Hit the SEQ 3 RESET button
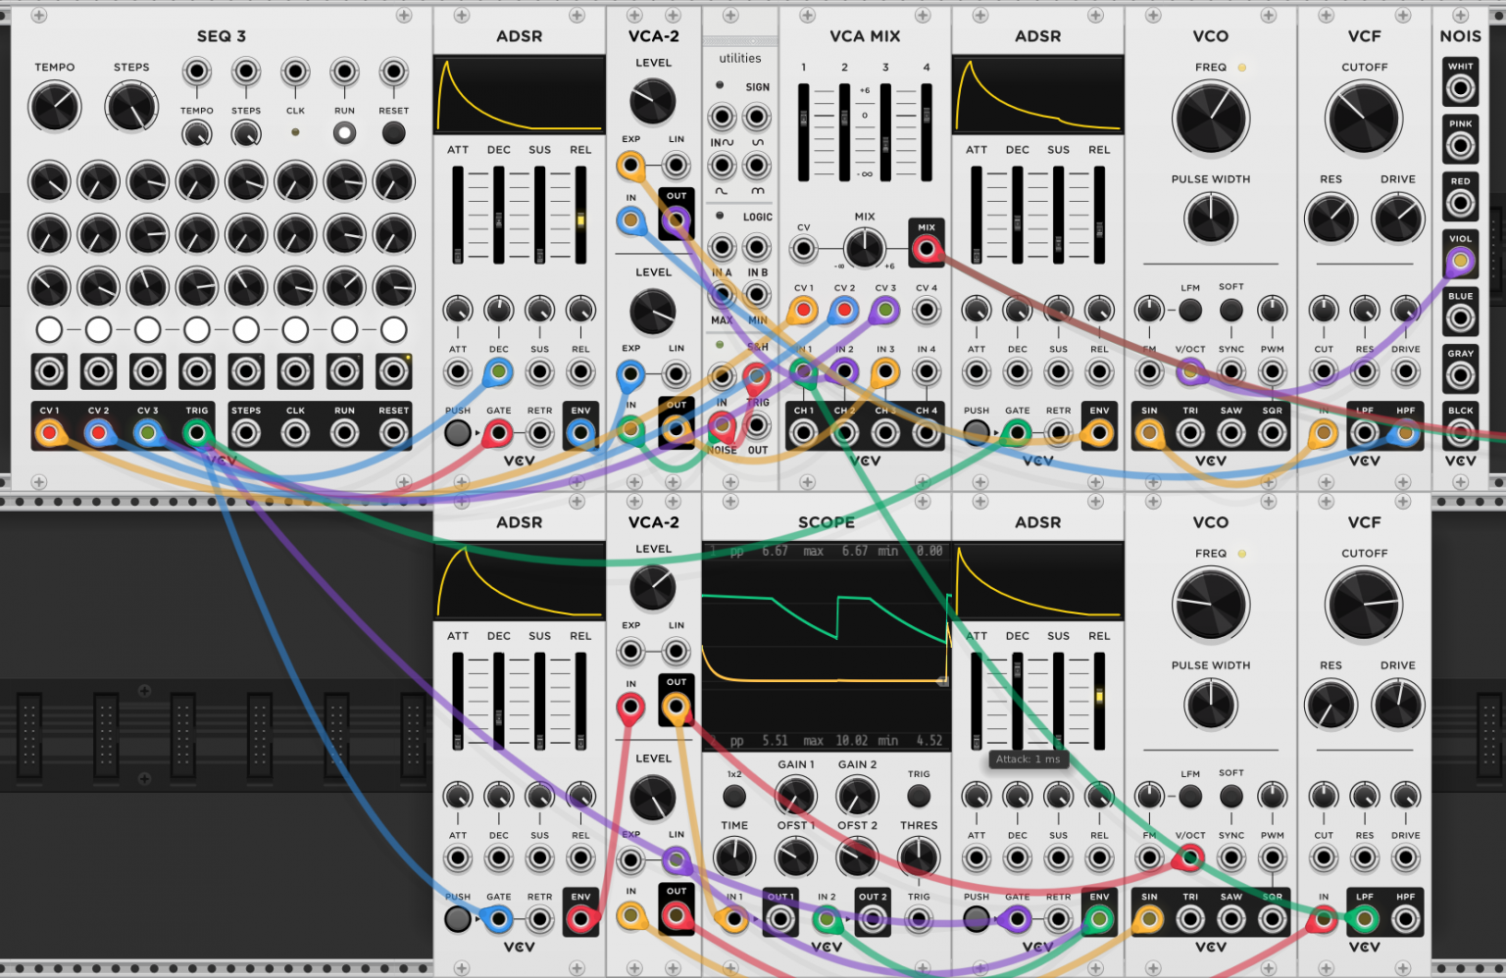This screenshot has height=978, width=1506. pos(393,133)
